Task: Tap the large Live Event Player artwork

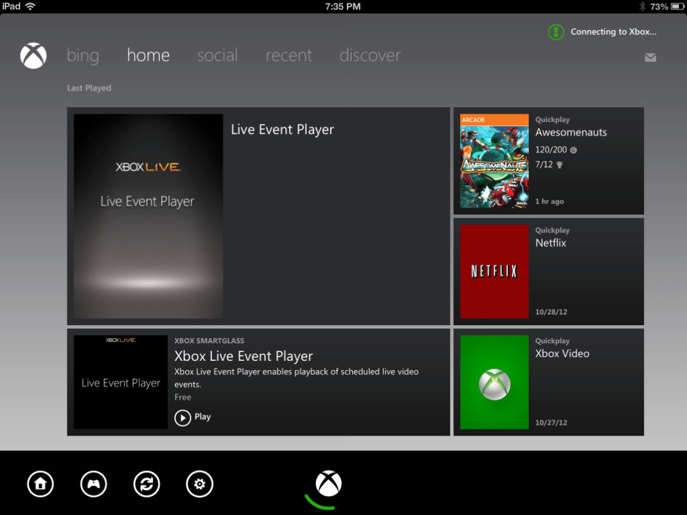Action: coord(148,216)
